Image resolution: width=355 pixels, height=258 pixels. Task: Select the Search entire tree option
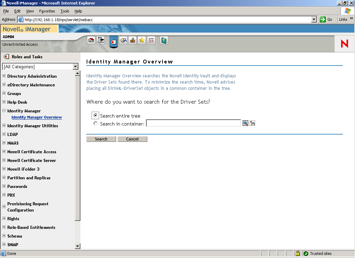95,116
